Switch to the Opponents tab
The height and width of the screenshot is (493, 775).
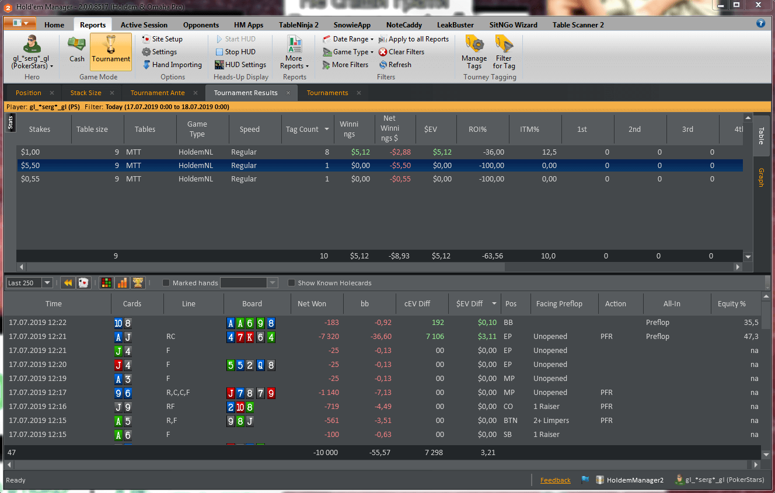[201, 25]
